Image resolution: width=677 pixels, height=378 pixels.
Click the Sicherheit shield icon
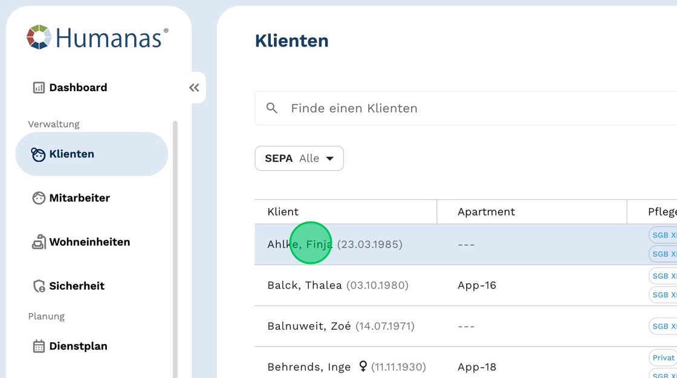coord(39,286)
